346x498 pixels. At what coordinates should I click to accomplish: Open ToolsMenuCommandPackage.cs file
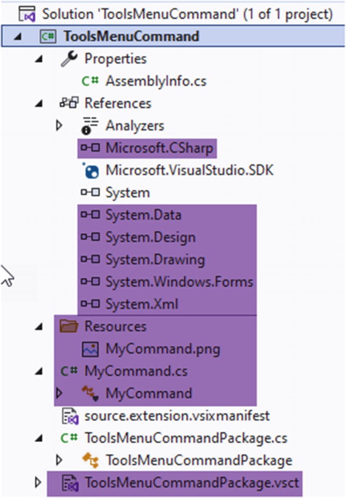186,438
